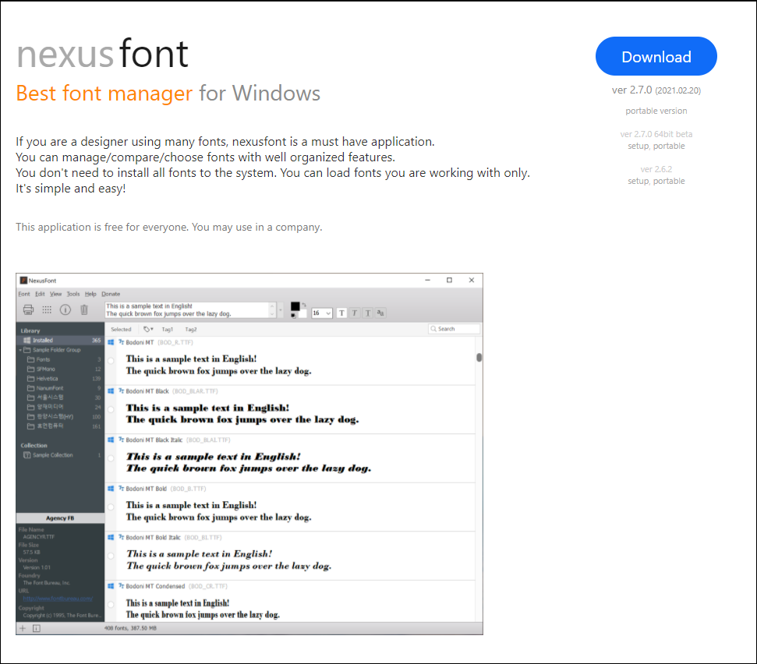Viewport: 757px width, 664px height.
Task: Select the NanumFont folder
Action: pyautogui.click(x=60, y=388)
